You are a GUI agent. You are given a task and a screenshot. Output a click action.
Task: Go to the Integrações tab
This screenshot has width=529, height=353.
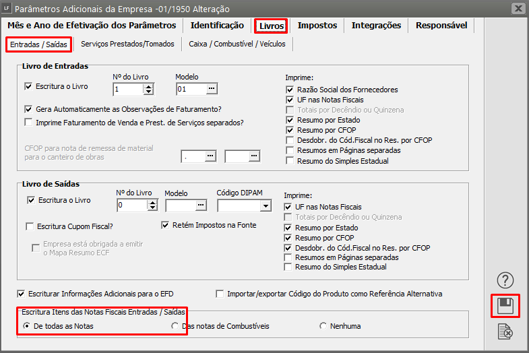(x=376, y=26)
